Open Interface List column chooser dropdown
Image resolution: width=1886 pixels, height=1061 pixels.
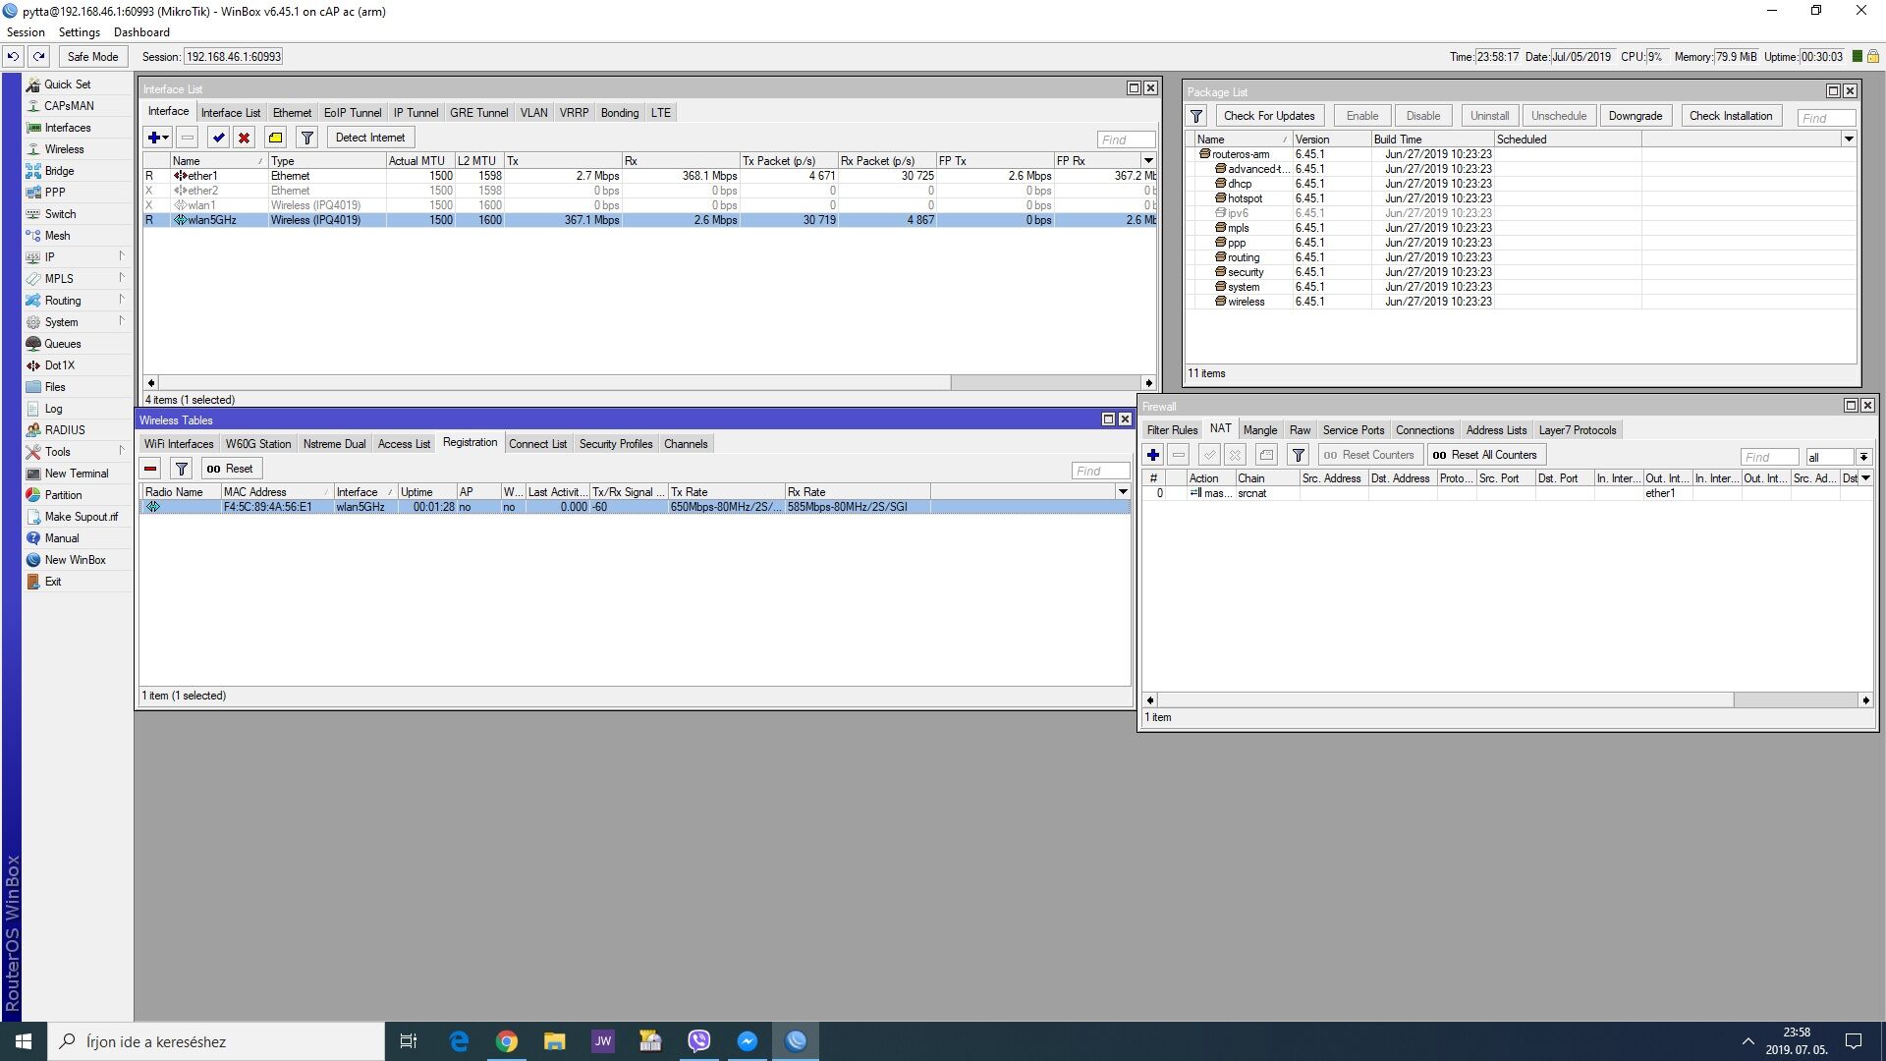pos(1147,161)
